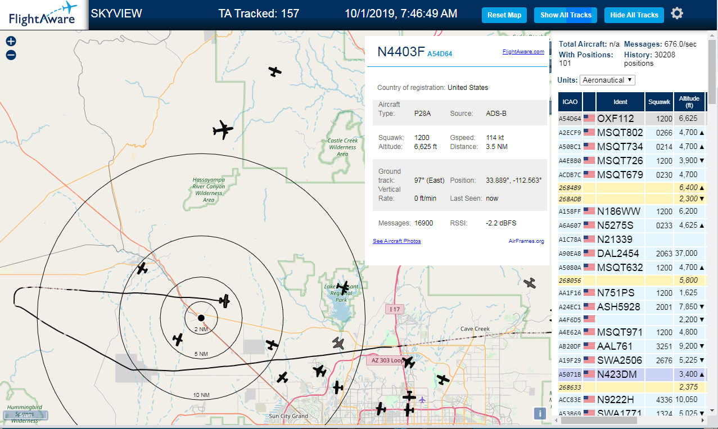Open the FlightAware.com link in info panel
Image resolution: width=718 pixels, height=429 pixels.
523,52
